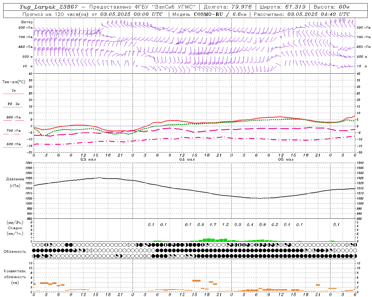Screen dimensions: 372x297
Task: Click the Конвективн. облачность (км) label
Action: (15, 277)
